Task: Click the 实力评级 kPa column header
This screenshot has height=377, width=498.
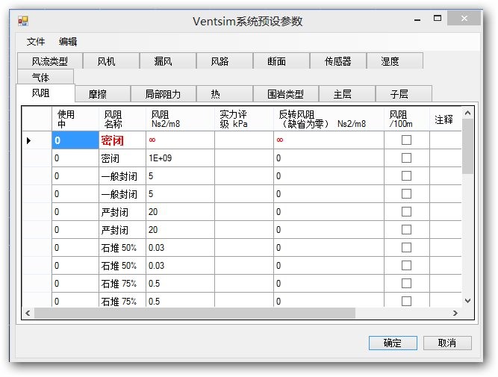Action: coord(244,119)
